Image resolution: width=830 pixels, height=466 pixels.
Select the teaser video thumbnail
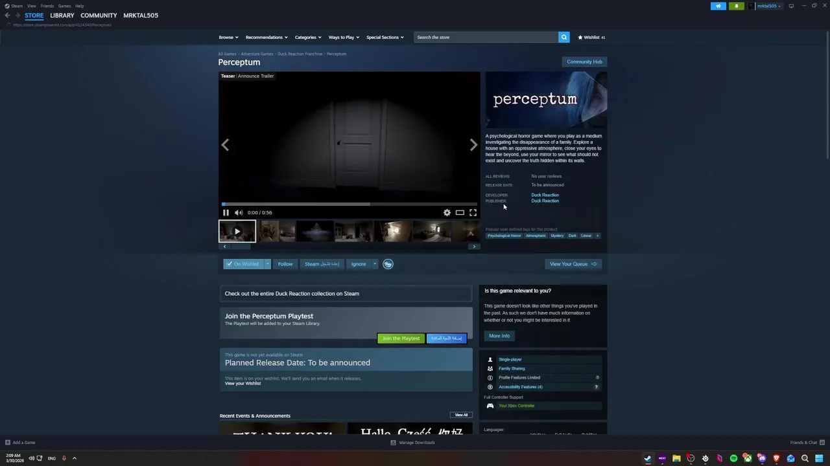[x=237, y=231]
